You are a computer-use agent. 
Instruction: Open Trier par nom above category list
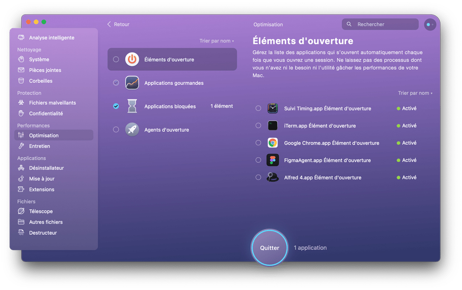(217, 41)
